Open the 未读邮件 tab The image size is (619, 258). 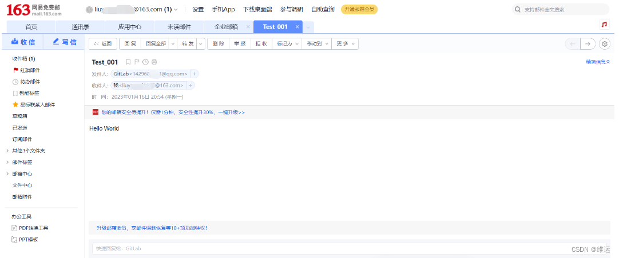tap(179, 27)
